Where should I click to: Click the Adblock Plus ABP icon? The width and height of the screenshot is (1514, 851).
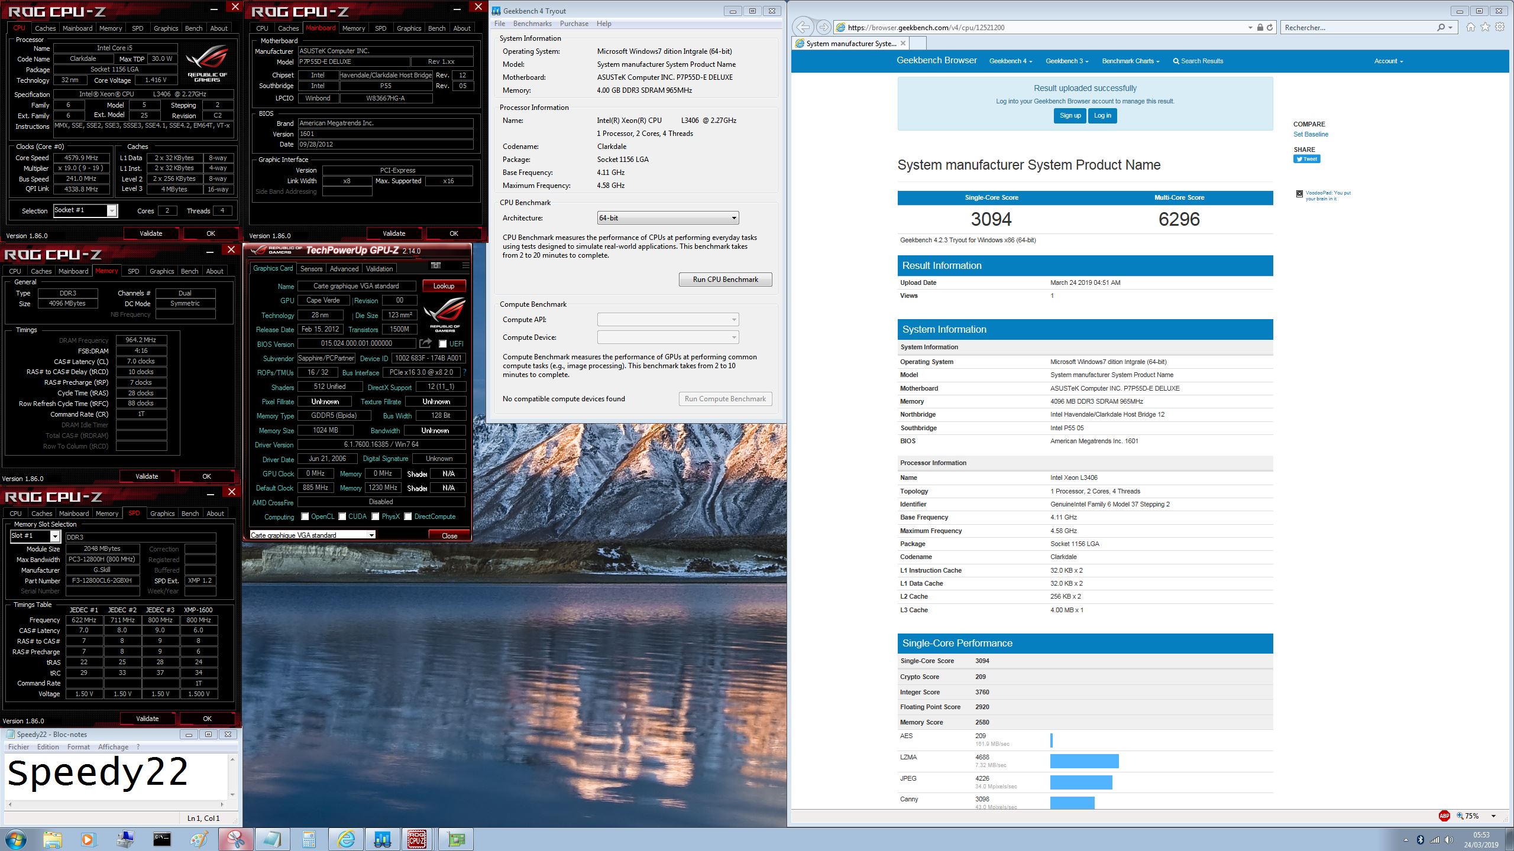click(1444, 816)
